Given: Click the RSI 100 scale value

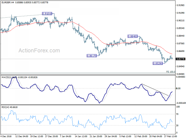Looking at the screenshot, I should (178, 107).
